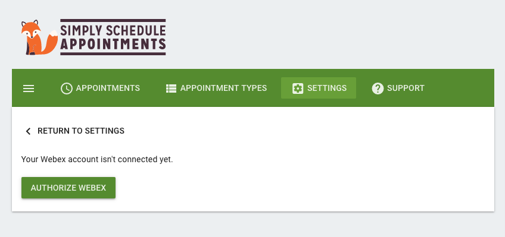505x237 pixels.
Task: Follow the Return to Settings link
Action: [74, 131]
